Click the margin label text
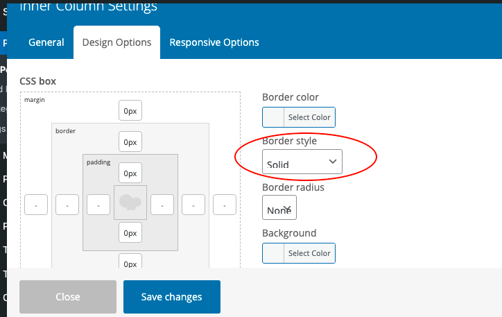Viewport: 502px width, 317px height. click(35, 100)
